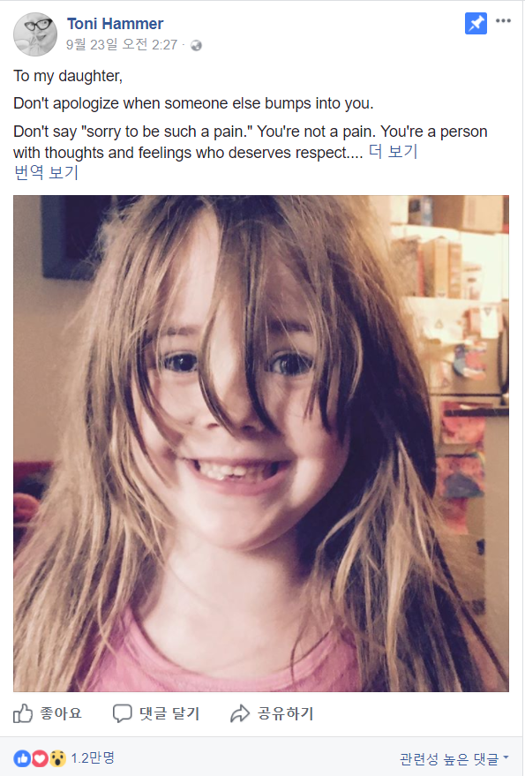The image size is (525, 776).
Task: Click the thumbs-up 좋아요 icon
Action: click(23, 713)
